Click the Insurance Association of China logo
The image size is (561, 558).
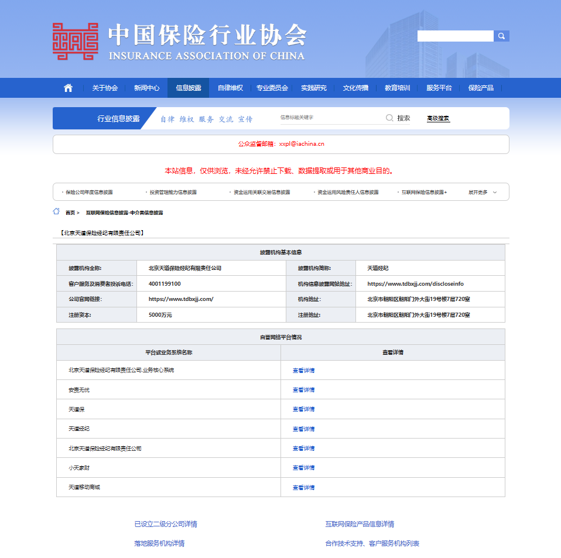tap(75, 41)
